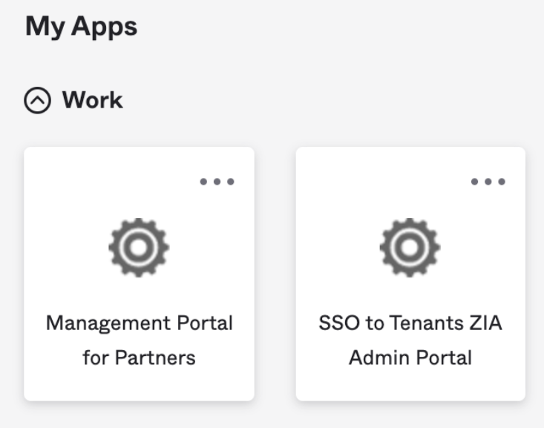544x428 pixels.
Task: Click rightmost dot of SSO card's ellipsis
Action: (502, 182)
